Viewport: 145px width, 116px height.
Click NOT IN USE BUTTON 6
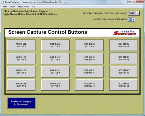point(55,59)
